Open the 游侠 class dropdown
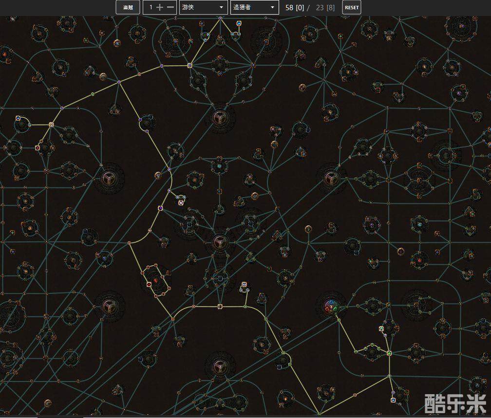Viewport: 491px width, 418px height. [x=203, y=7]
